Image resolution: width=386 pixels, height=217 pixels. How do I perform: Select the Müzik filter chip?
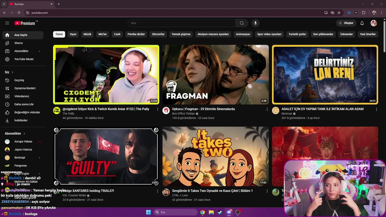click(87, 34)
